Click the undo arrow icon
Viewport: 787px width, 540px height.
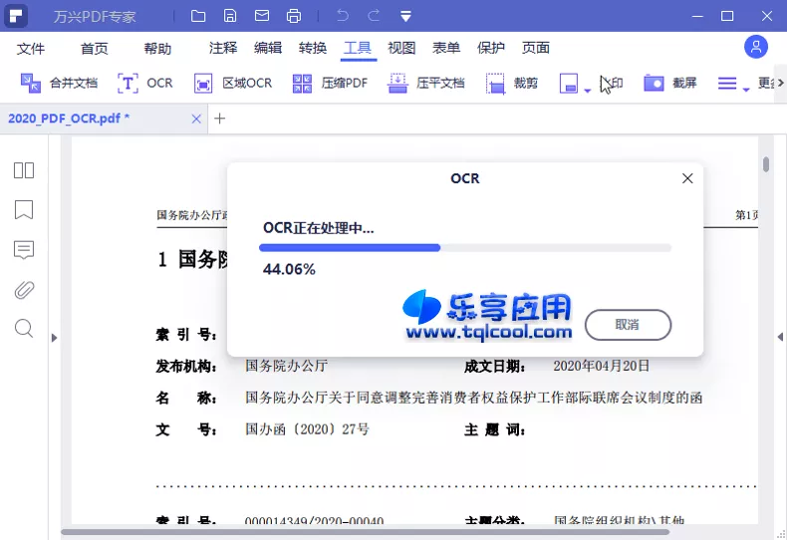pos(343,16)
